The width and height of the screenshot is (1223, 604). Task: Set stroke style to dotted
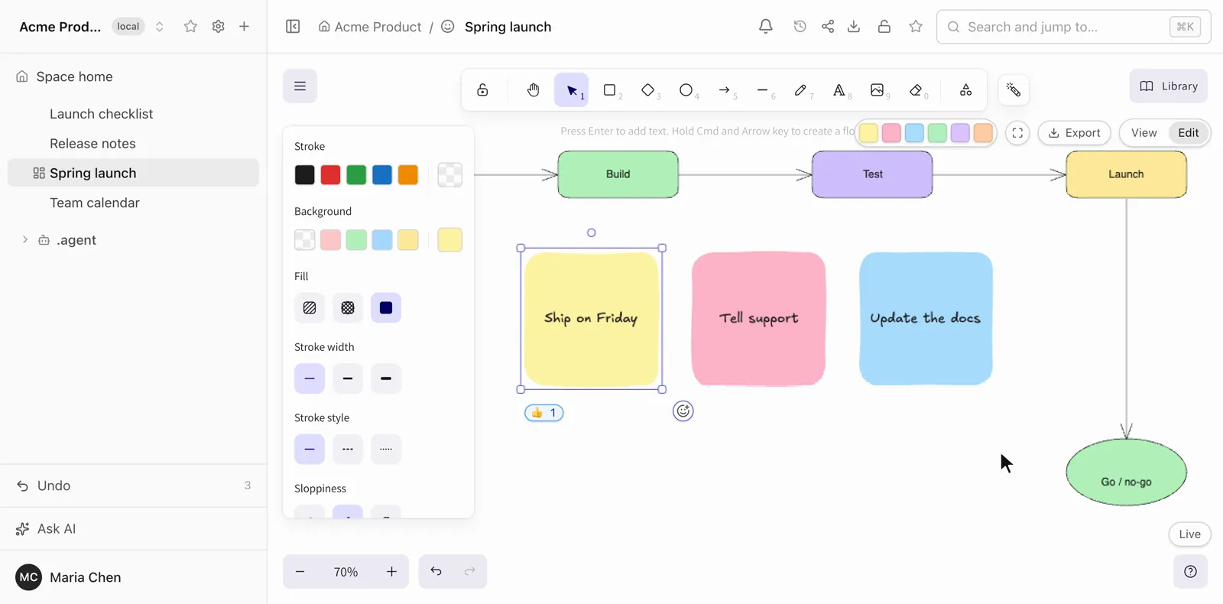386,449
